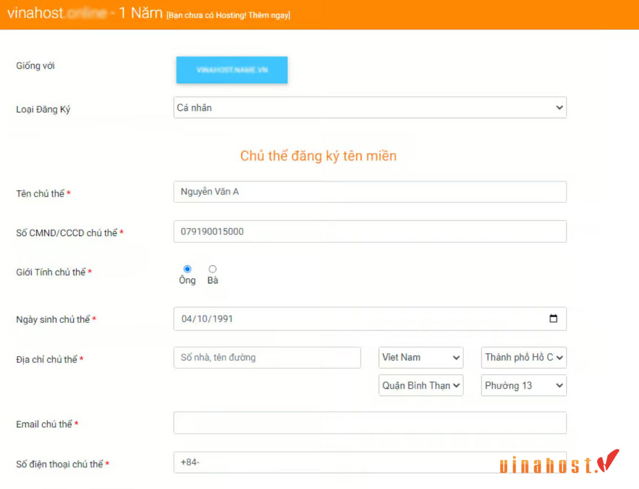
Task: Expand the Quận Bình Thạnh district dropdown
Action: pos(420,385)
